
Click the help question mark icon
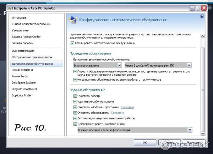202,17
